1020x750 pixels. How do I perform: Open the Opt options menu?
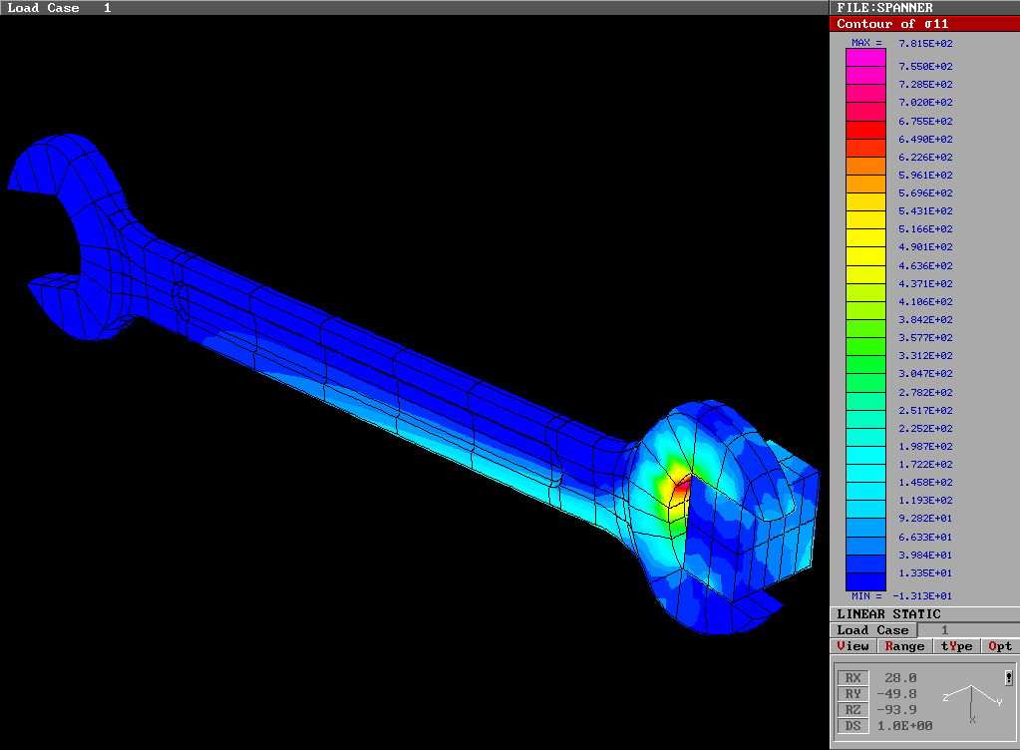coord(1000,646)
